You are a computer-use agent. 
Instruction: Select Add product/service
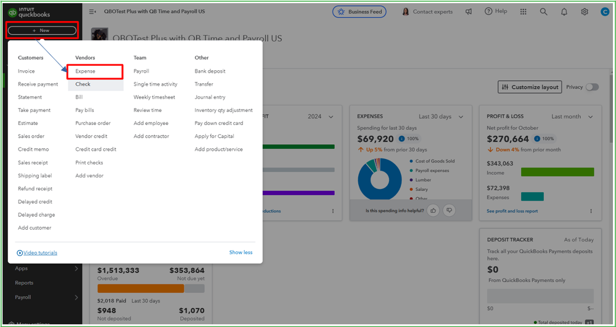(x=218, y=149)
